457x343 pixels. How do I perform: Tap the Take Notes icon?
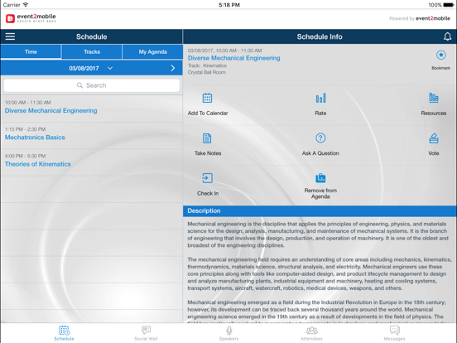coord(207,138)
